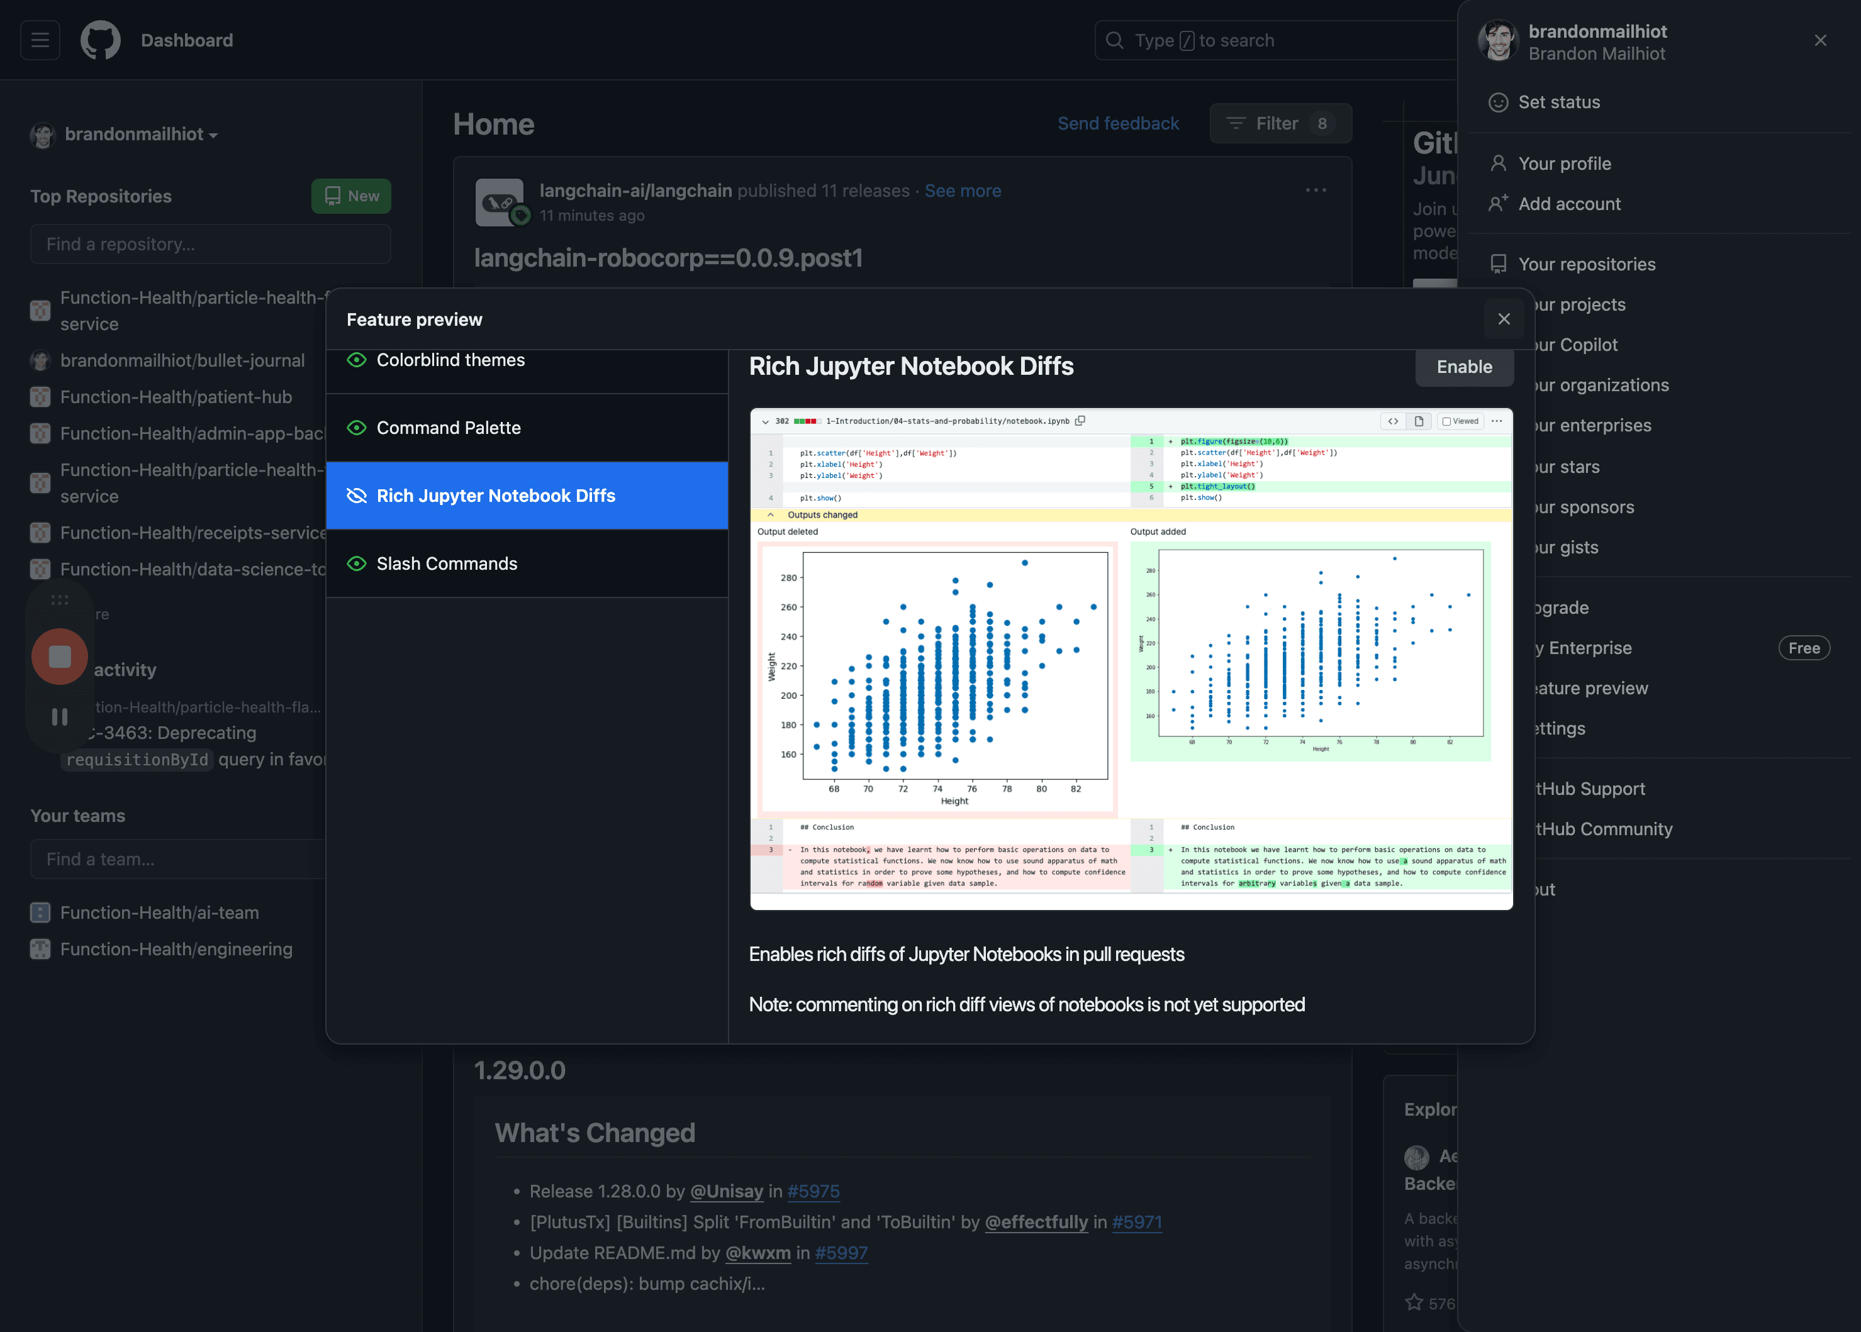Select Command Palette feature
Screen dimensions: 1861x1332
527,428
